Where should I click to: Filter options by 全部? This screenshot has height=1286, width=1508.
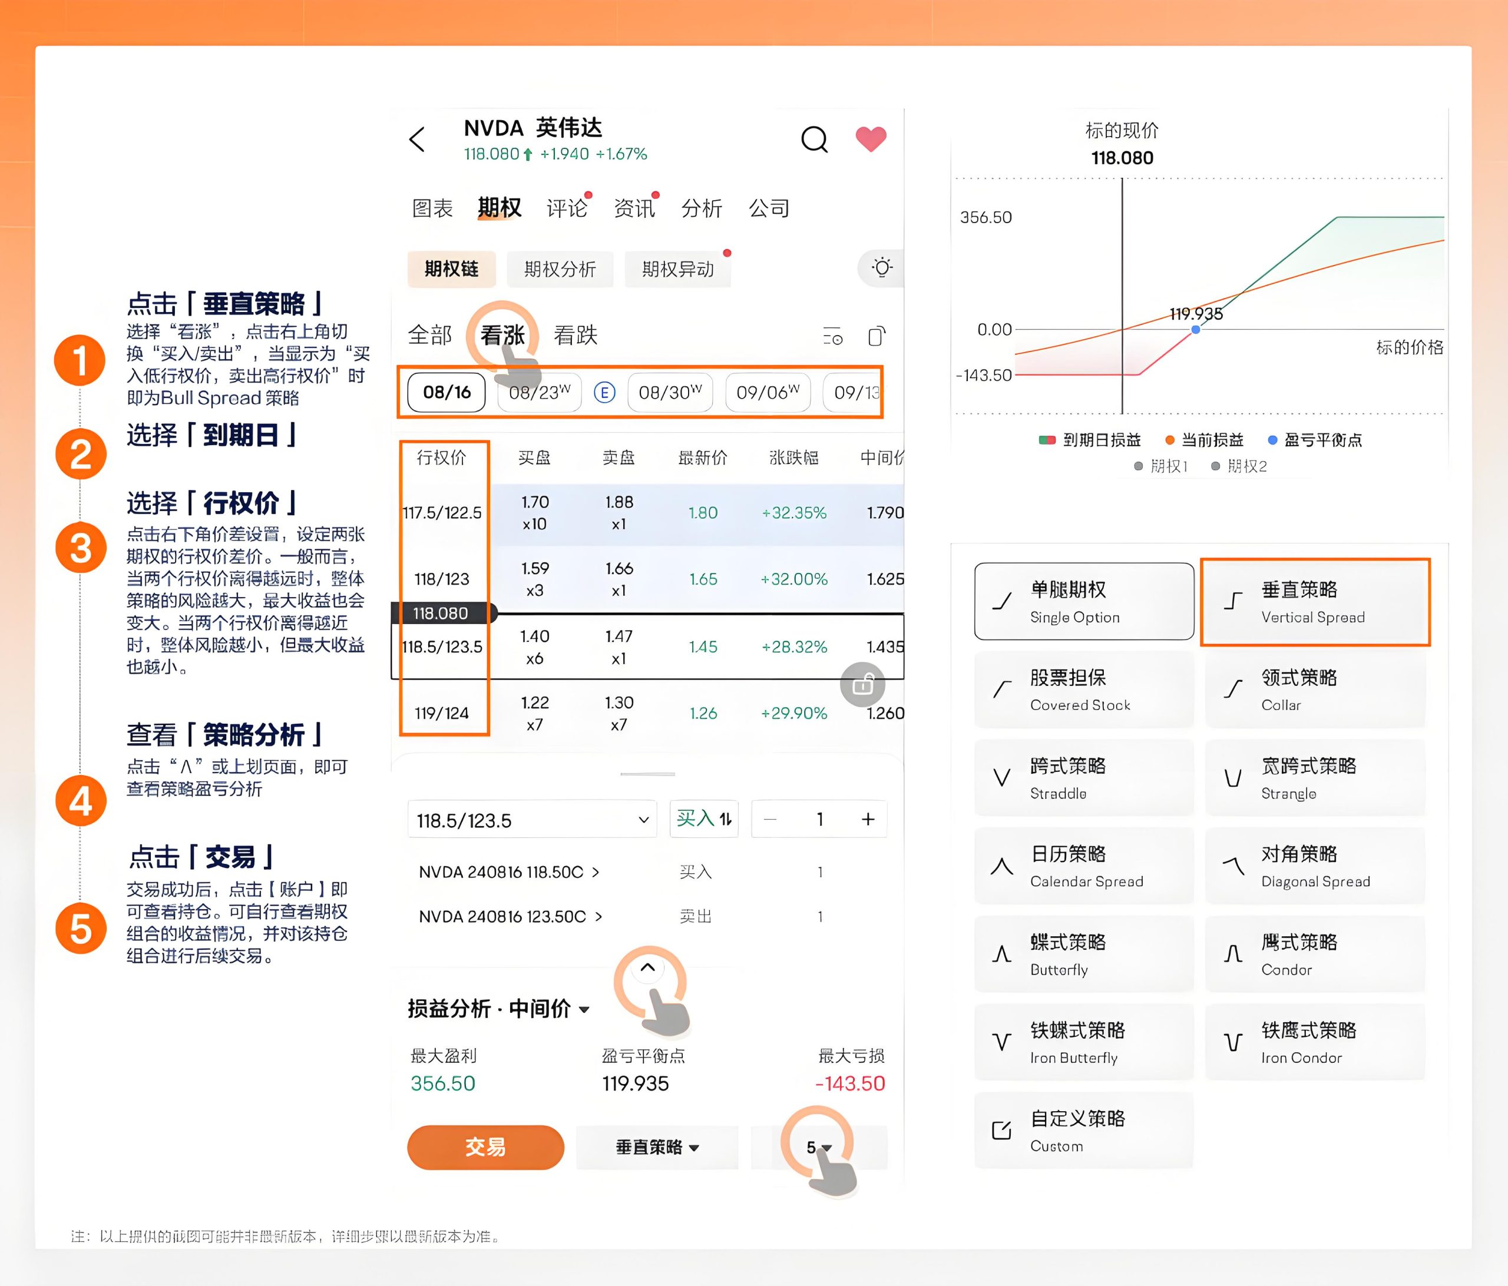click(429, 335)
